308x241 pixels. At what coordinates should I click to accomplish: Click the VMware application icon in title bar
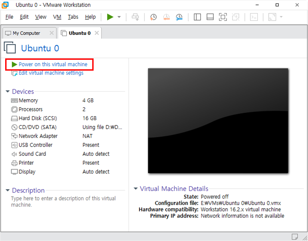(x=5, y=5)
